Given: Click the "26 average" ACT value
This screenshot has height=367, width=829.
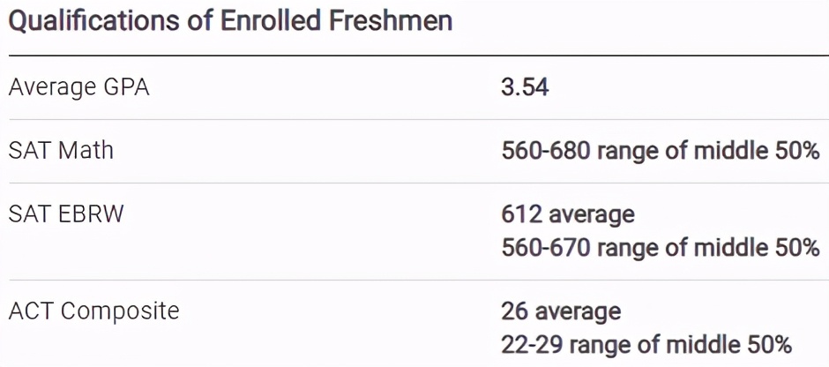Looking at the screenshot, I should [561, 311].
